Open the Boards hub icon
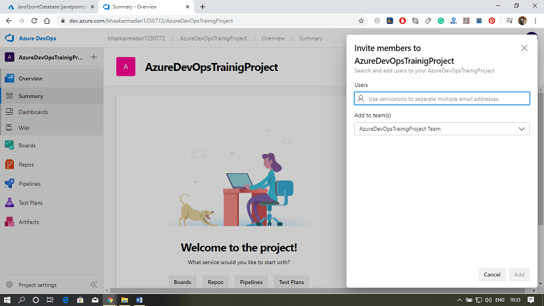 (x=9, y=145)
